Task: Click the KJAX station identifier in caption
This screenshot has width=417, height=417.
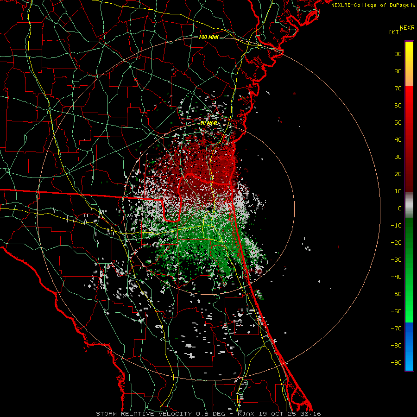Action: [x=246, y=414]
